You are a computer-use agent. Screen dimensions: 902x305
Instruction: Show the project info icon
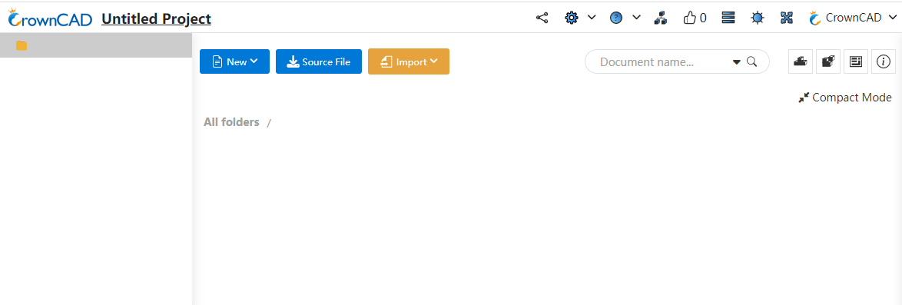(x=884, y=61)
